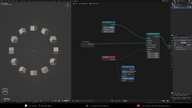
Task: Select material preview viewport shading
Action: 67,101
